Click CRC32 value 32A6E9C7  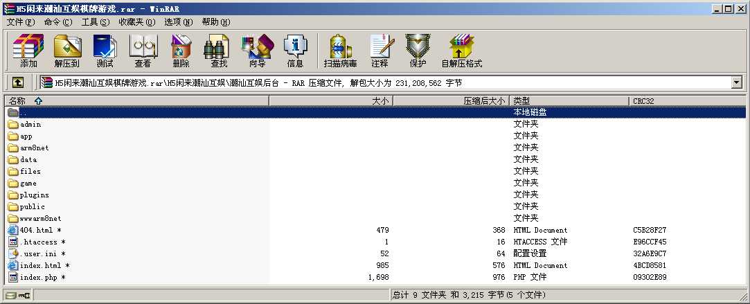650,253
